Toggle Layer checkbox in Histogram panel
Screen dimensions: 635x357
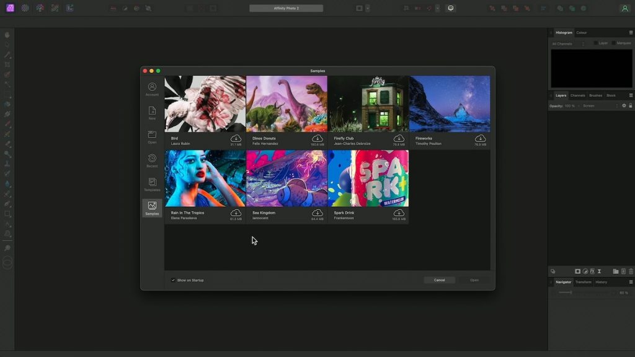(x=596, y=43)
